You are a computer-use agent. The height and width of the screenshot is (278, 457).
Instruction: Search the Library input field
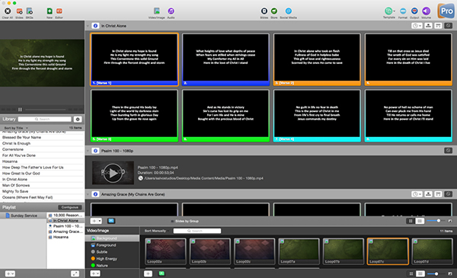click(45, 119)
